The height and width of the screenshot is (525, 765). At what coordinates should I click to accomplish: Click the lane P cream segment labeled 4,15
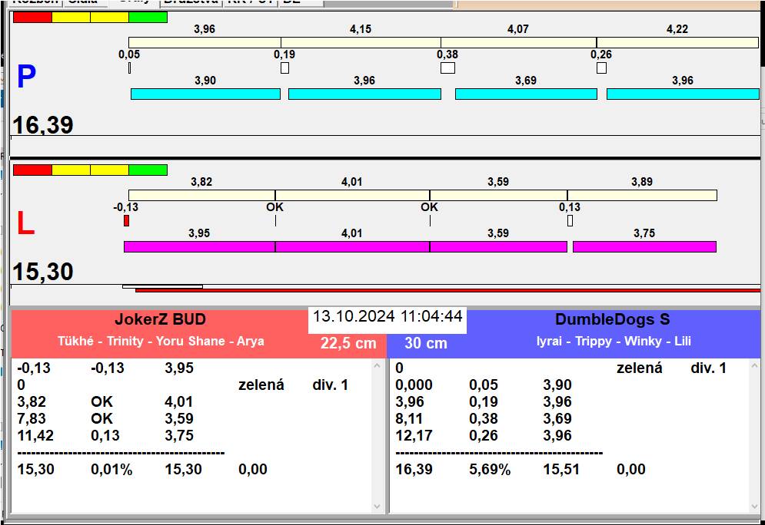point(361,42)
